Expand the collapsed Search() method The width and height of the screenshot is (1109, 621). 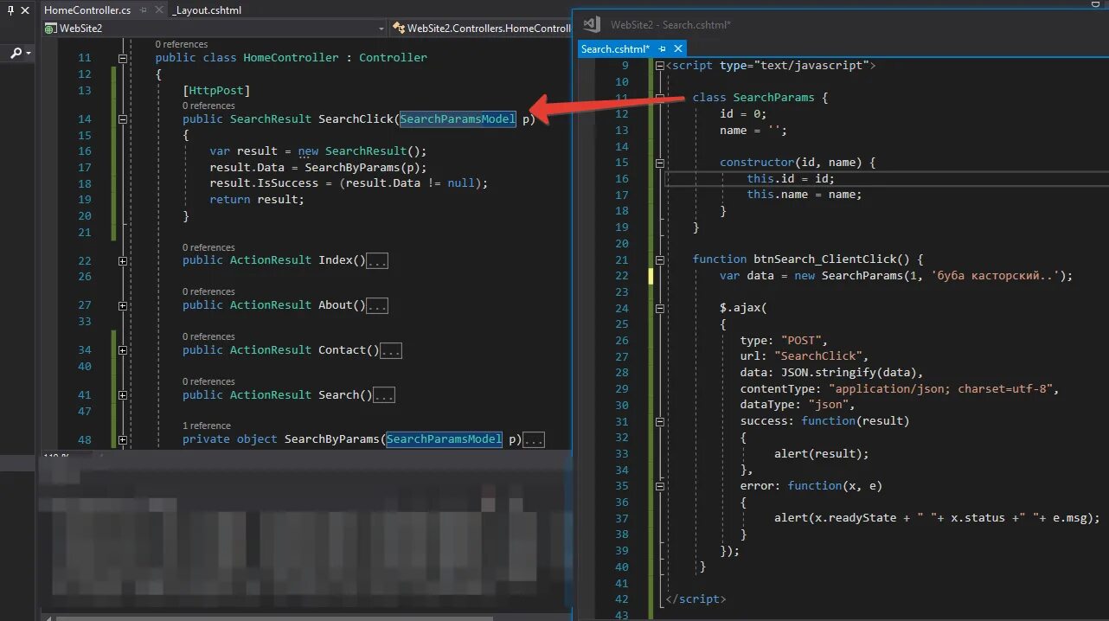[x=123, y=395]
